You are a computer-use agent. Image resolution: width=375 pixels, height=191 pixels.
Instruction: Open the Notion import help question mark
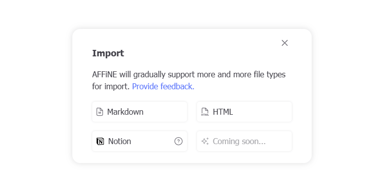tap(179, 141)
